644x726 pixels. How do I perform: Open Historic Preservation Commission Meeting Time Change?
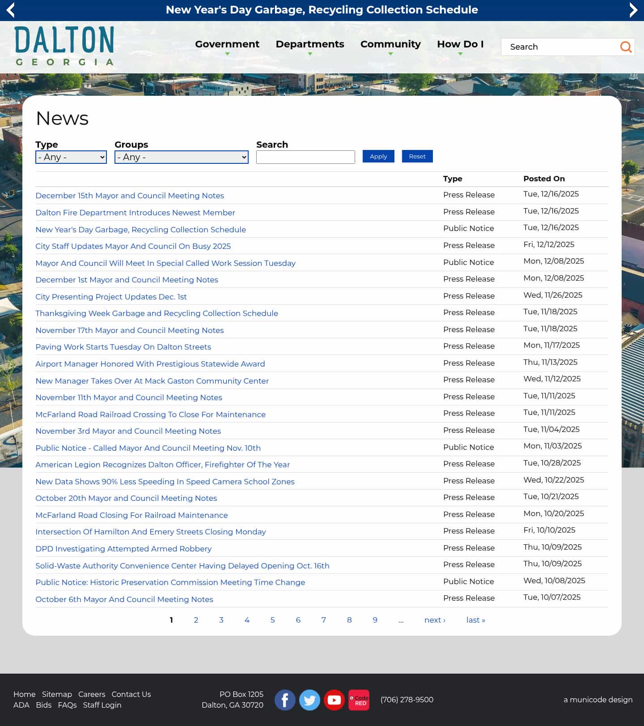pyautogui.click(x=170, y=582)
